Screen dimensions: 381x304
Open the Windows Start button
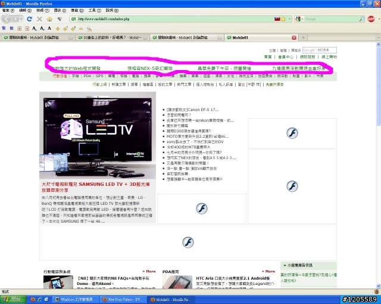(13, 299)
